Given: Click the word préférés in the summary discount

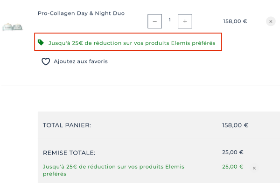Looking at the screenshot, I should (x=55, y=174).
